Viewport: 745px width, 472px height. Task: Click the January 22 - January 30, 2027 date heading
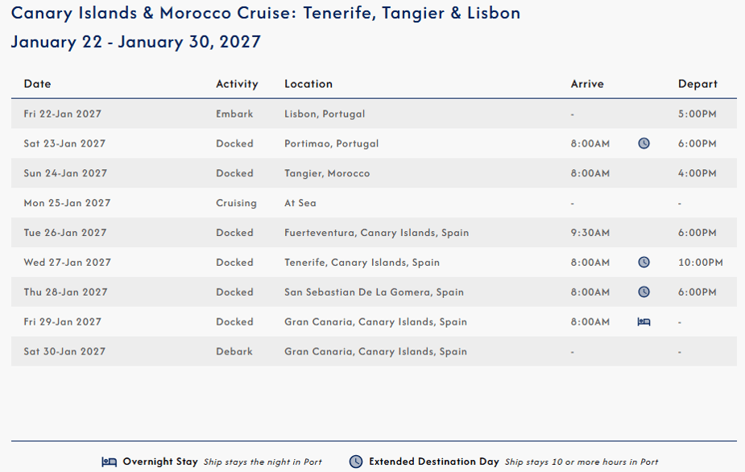tap(136, 42)
